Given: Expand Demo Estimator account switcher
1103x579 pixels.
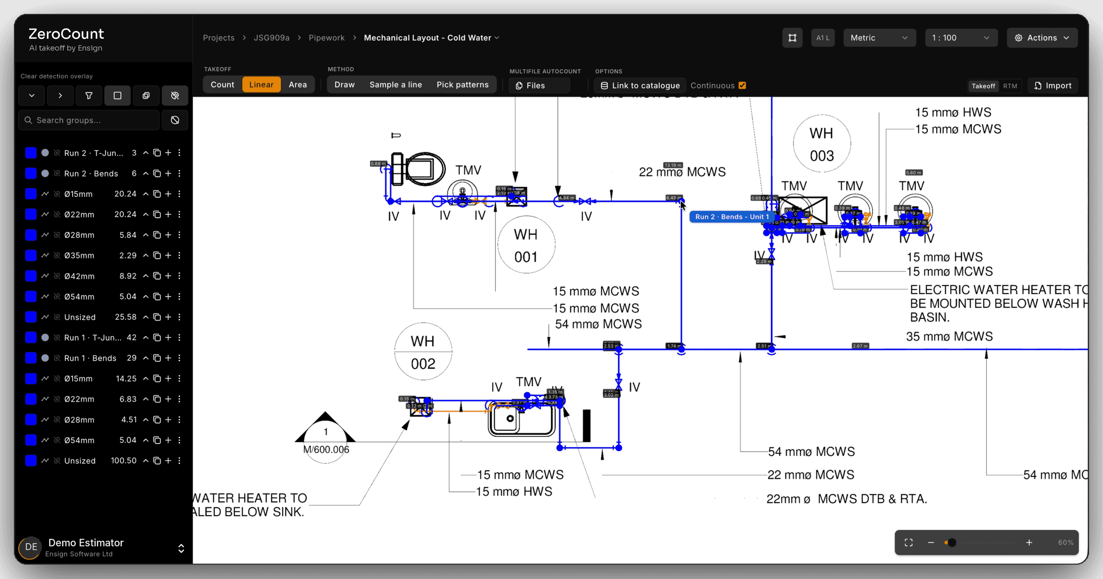Looking at the screenshot, I should click(x=181, y=548).
